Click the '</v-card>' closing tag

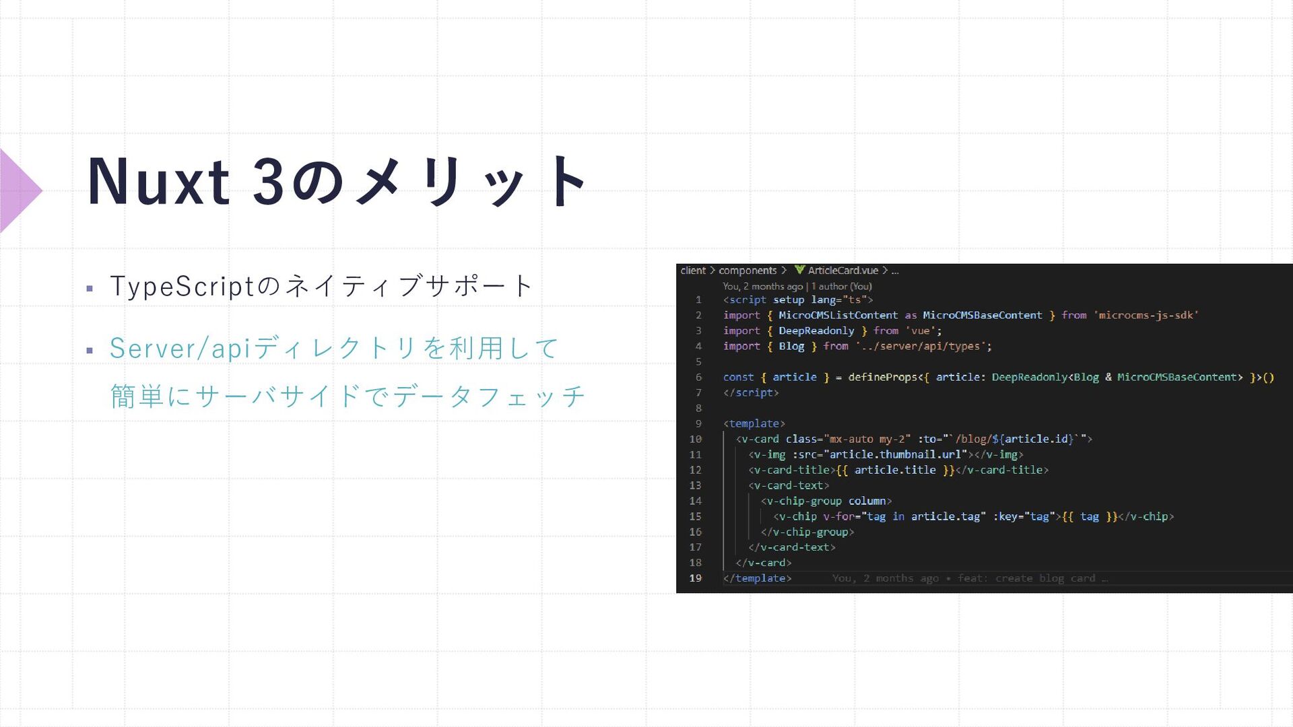click(x=764, y=563)
